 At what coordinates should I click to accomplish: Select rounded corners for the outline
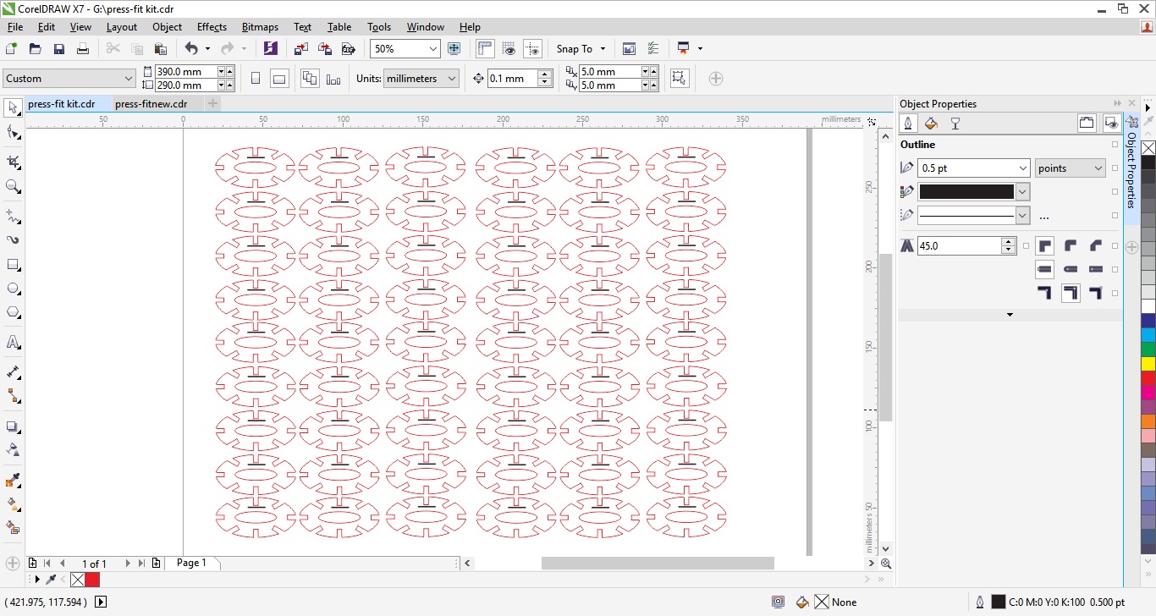click(x=1071, y=246)
